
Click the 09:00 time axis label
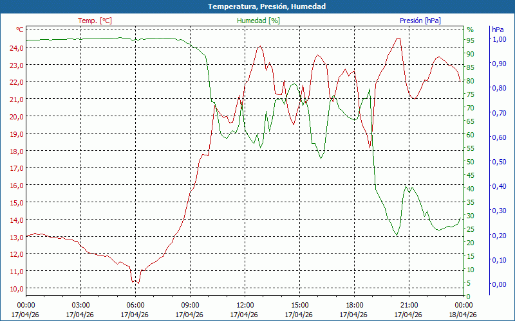click(190, 305)
